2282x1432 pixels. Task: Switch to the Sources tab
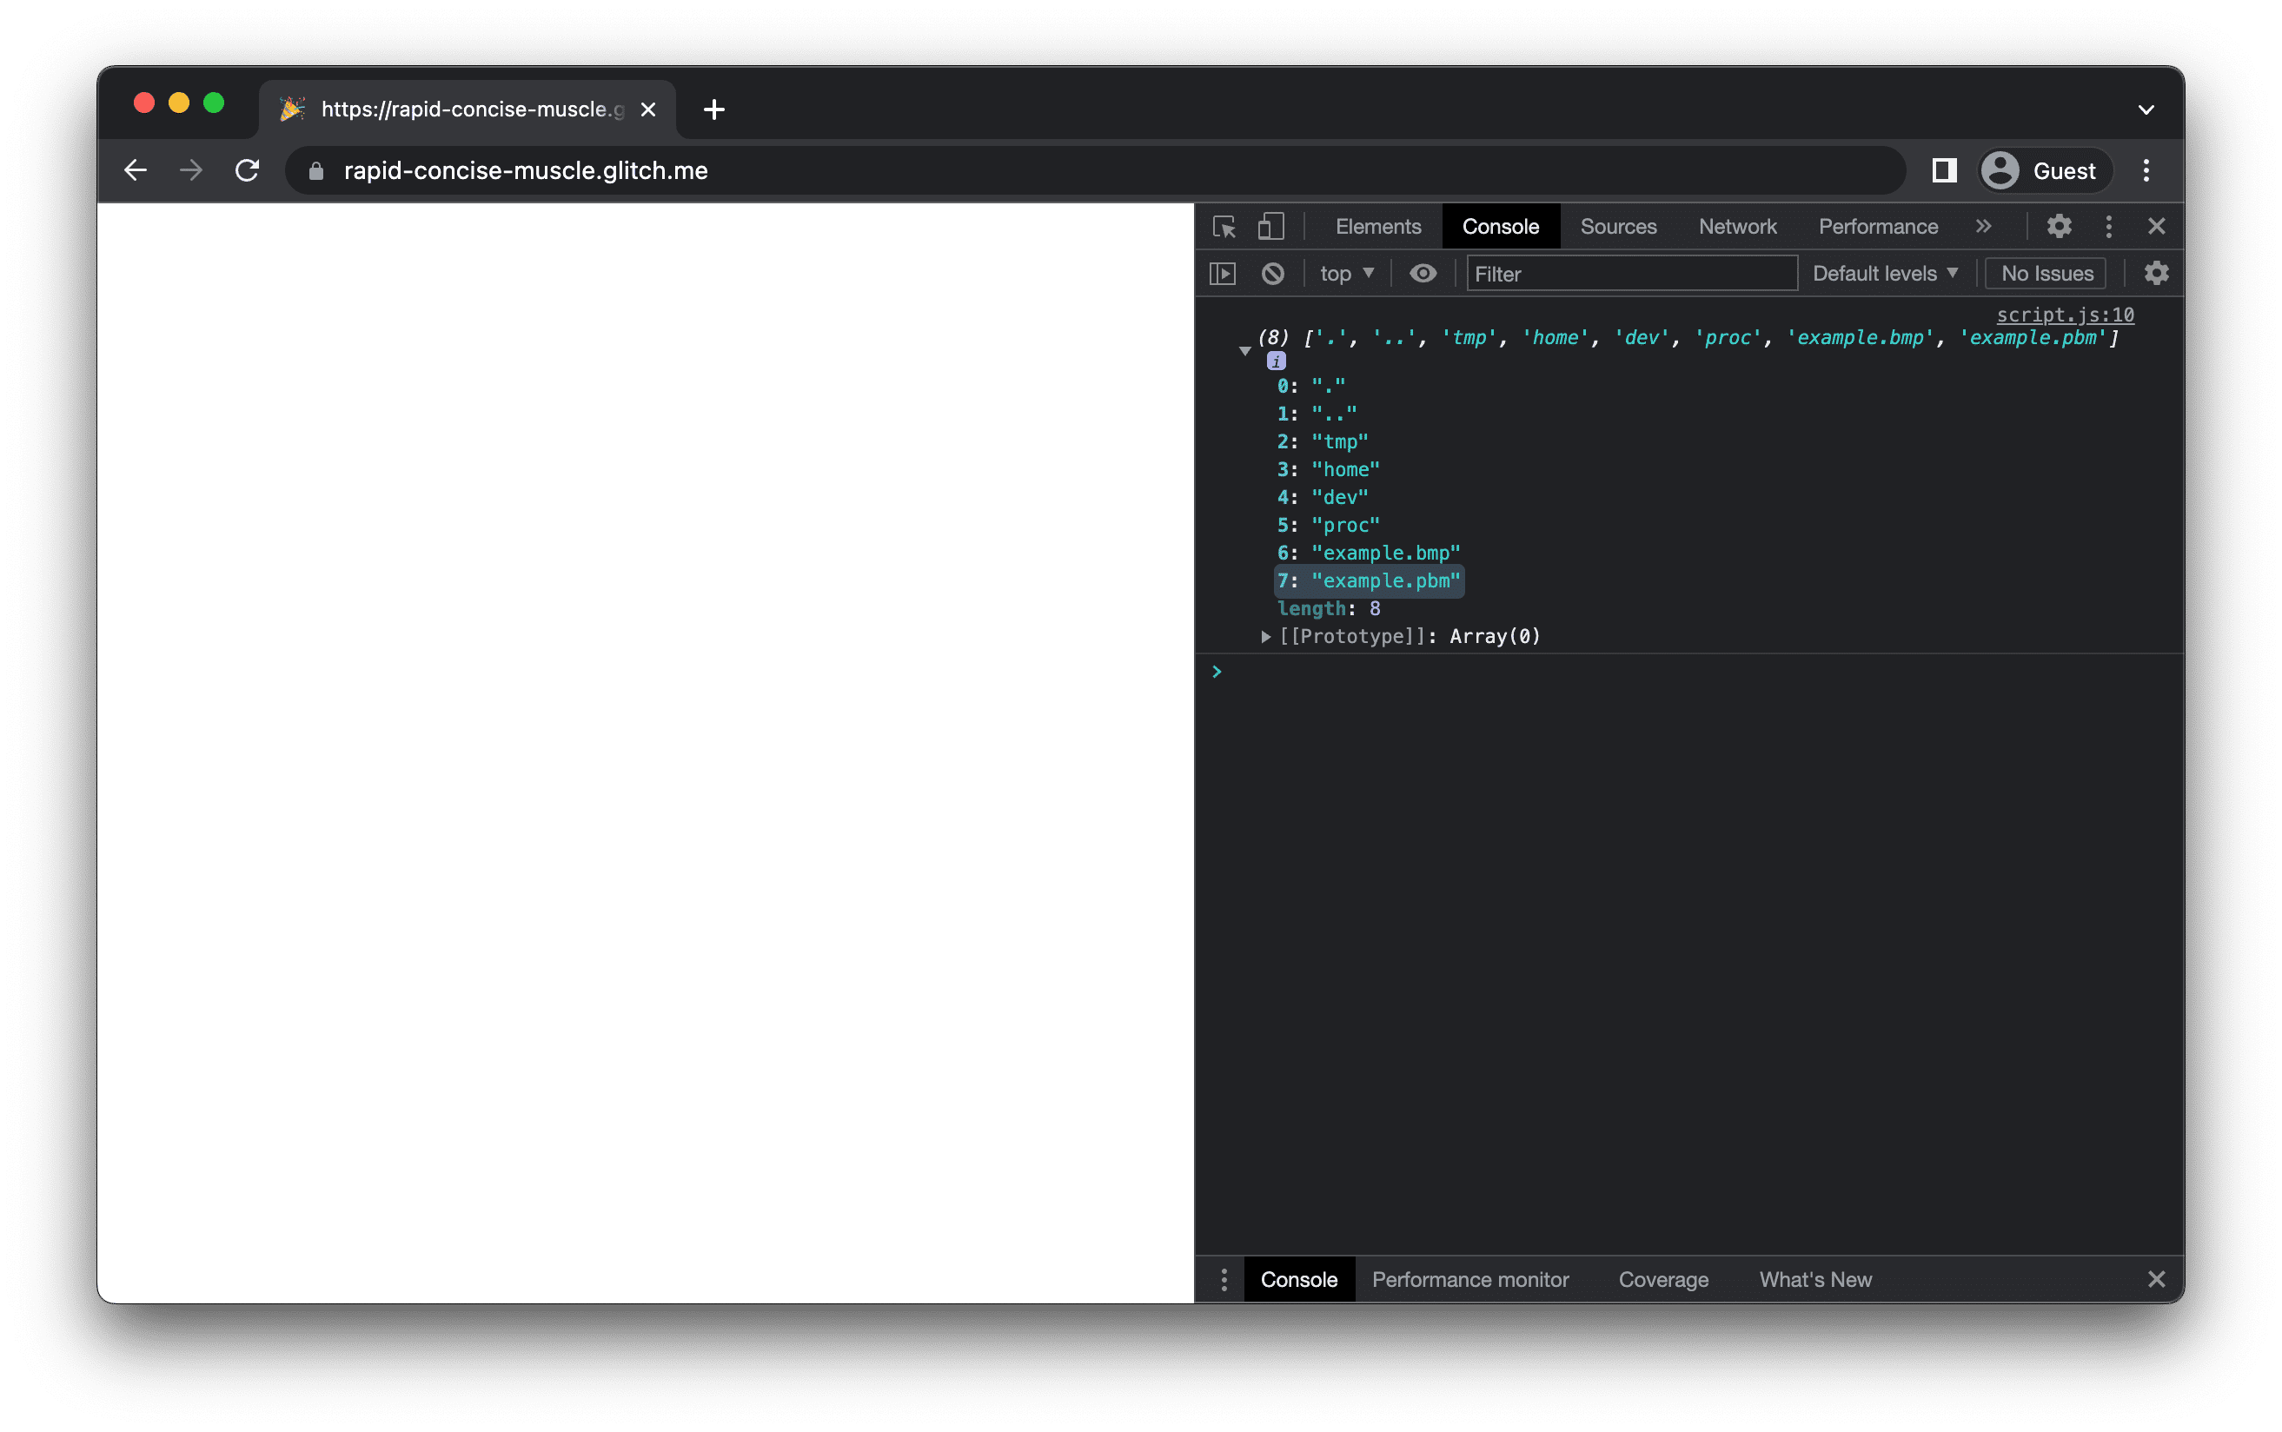1621,226
